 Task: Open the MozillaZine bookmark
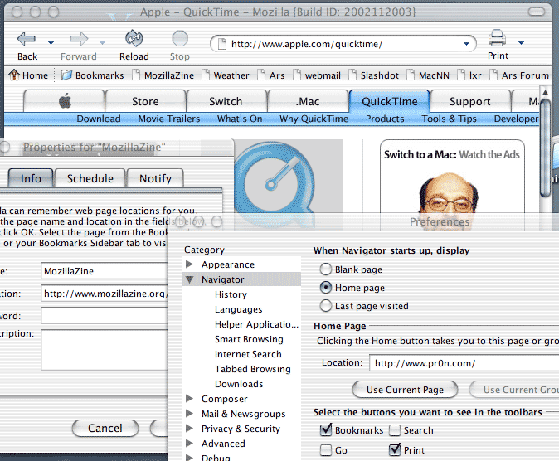coord(163,75)
